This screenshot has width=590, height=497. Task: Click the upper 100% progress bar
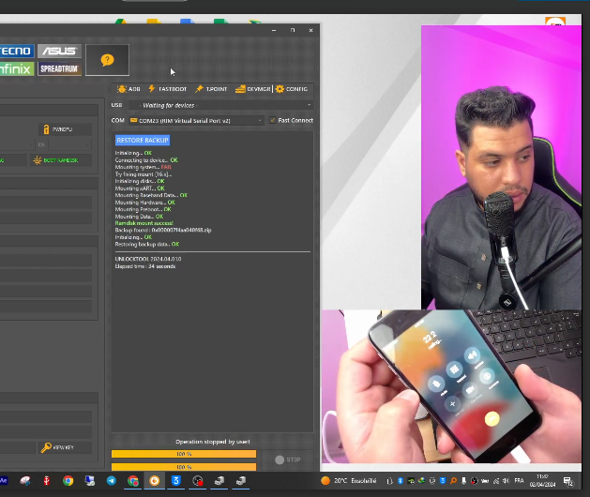click(184, 454)
